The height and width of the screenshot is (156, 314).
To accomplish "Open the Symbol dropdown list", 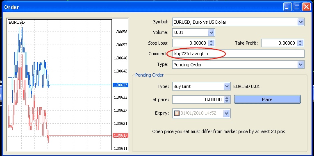I will (300, 22).
